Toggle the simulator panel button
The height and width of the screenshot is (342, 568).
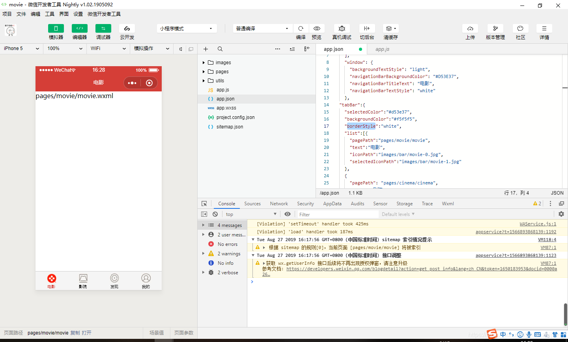56,28
